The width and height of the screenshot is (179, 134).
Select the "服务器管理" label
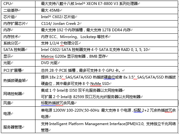(13, 127)
